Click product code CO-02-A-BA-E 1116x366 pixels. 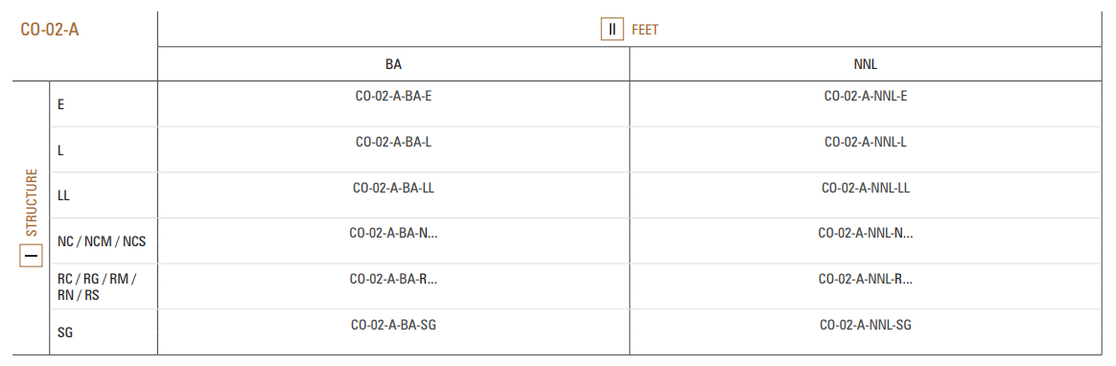pos(394,96)
